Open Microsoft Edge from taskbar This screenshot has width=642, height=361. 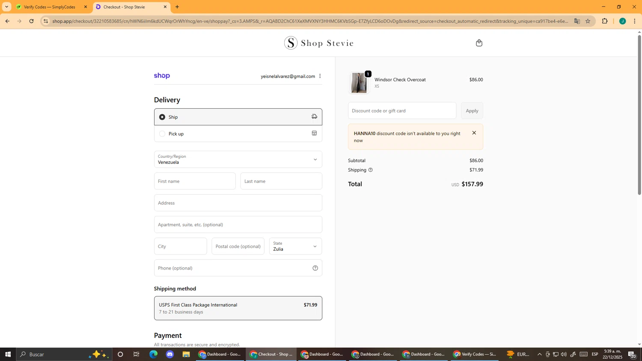point(153,354)
